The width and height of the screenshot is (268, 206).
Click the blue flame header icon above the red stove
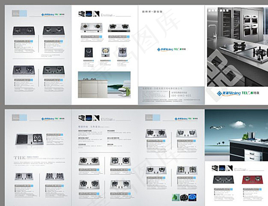tap(222, 168)
